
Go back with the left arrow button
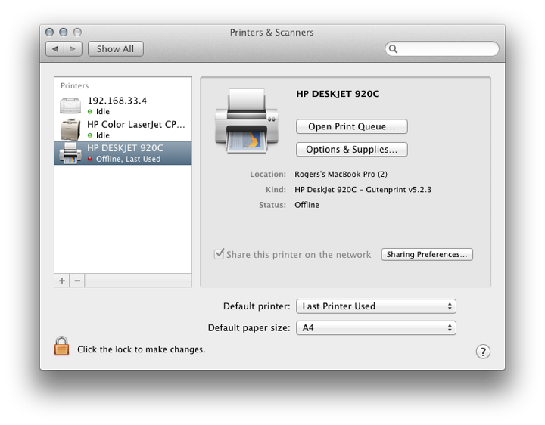pos(55,49)
